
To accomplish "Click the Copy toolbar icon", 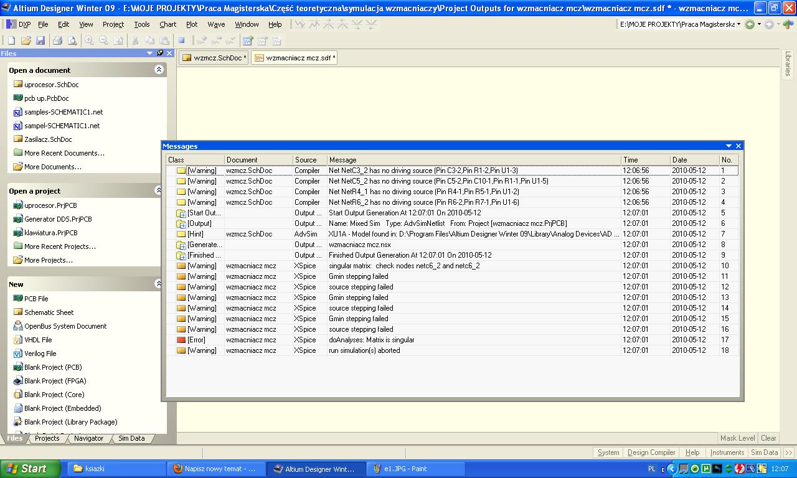I will click(149, 40).
